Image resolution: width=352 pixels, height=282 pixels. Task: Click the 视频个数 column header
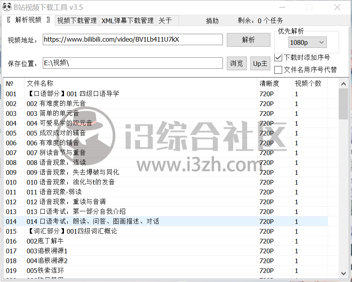pos(310,84)
